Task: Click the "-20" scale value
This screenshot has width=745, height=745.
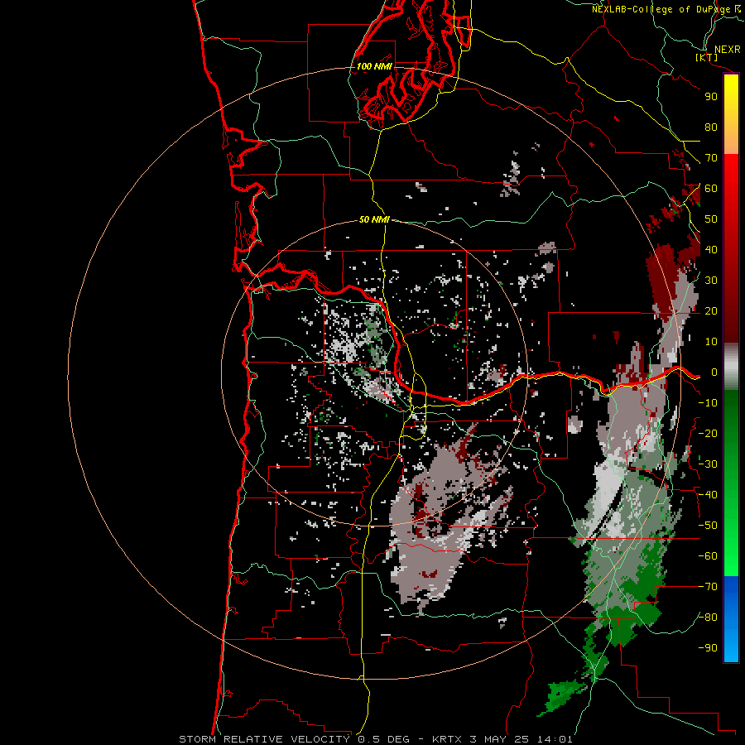Action: (x=708, y=434)
